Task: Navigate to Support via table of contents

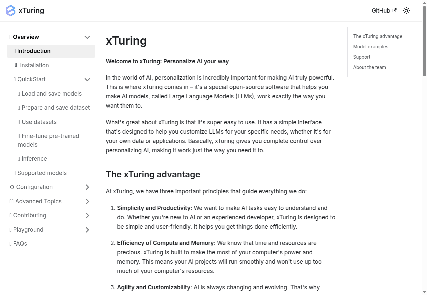Action: 362,57
